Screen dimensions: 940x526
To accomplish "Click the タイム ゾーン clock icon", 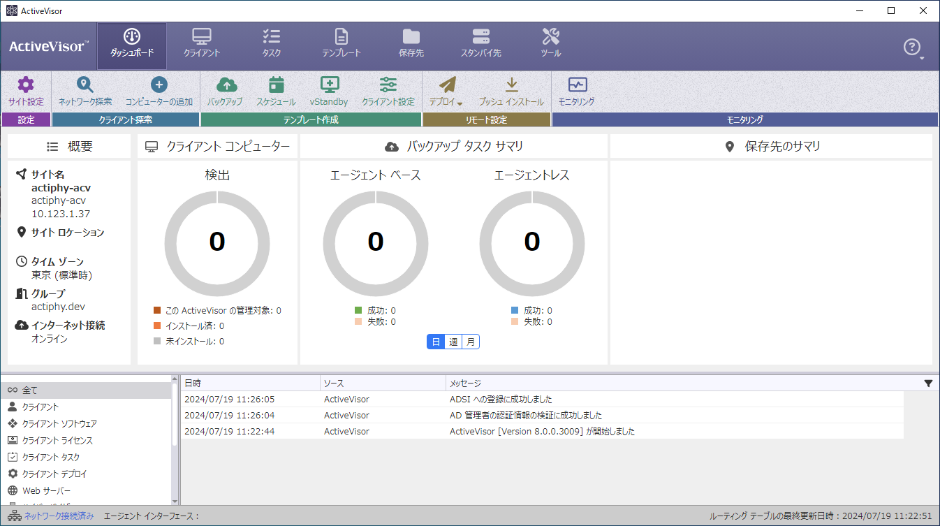I will point(21,261).
